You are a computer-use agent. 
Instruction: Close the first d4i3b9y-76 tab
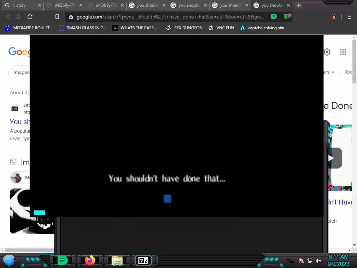click(x=81, y=5)
